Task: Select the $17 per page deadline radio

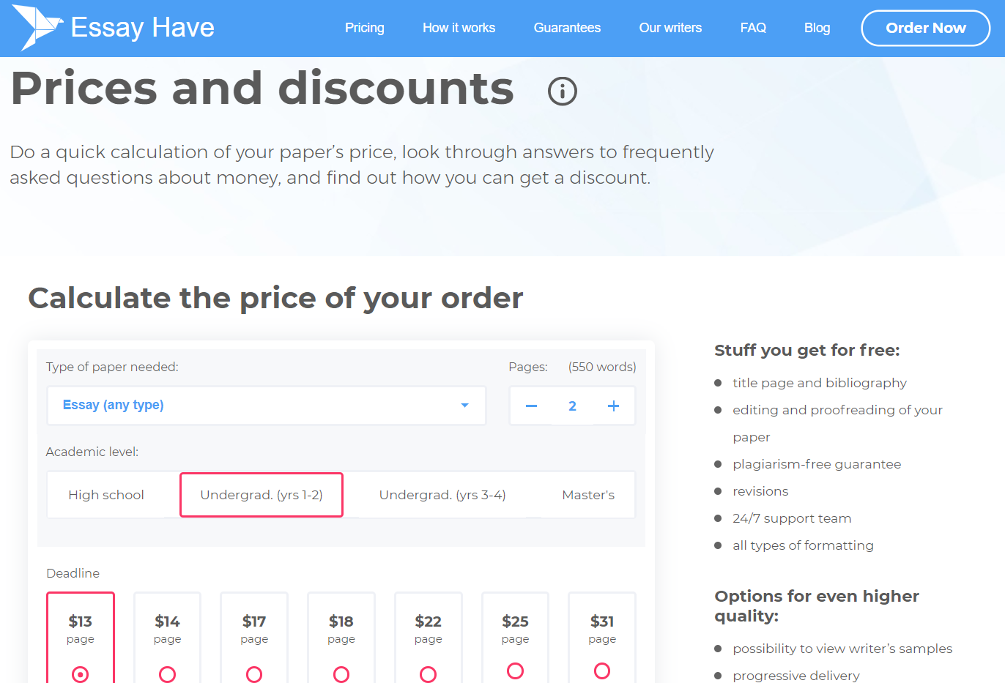Action: click(254, 674)
